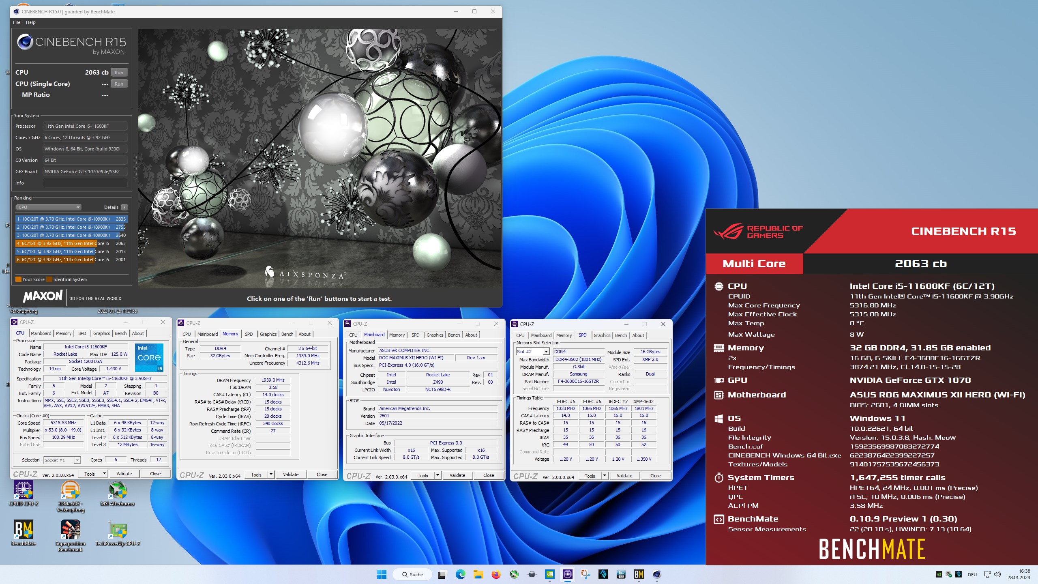Run the Cinebench CPU multi-core test

tap(119, 73)
